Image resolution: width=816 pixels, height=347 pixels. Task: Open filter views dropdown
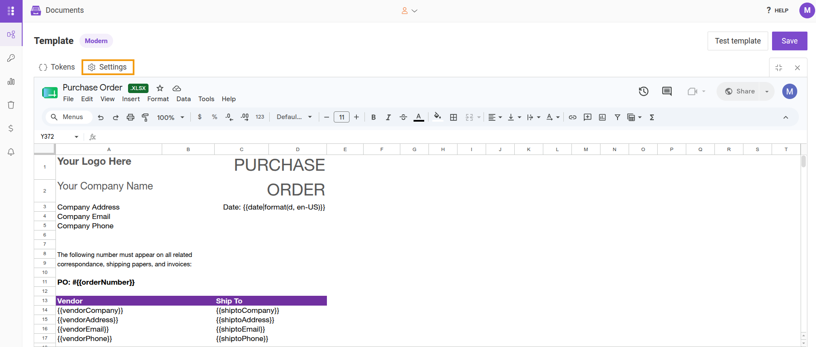click(634, 117)
